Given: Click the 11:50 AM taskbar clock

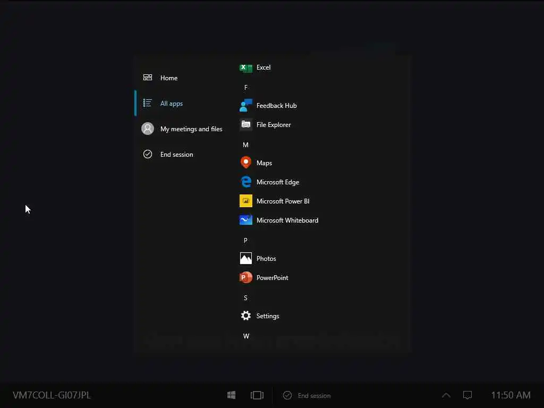Looking at the screenshot, I should click(x=511, y=395).
